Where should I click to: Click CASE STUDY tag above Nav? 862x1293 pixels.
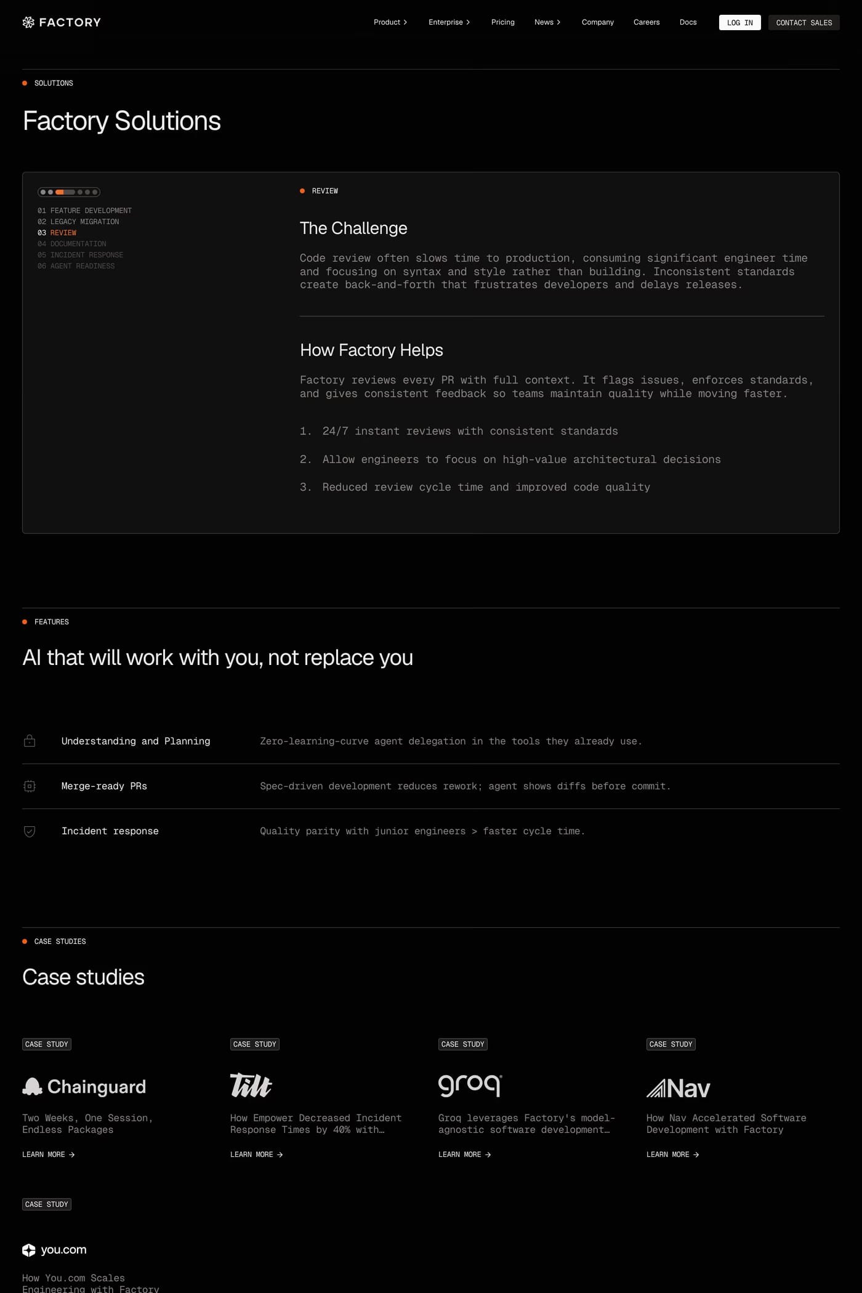[671, 1044]
